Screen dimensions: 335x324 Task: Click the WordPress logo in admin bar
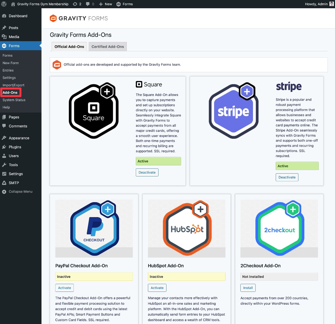(4, 4)
